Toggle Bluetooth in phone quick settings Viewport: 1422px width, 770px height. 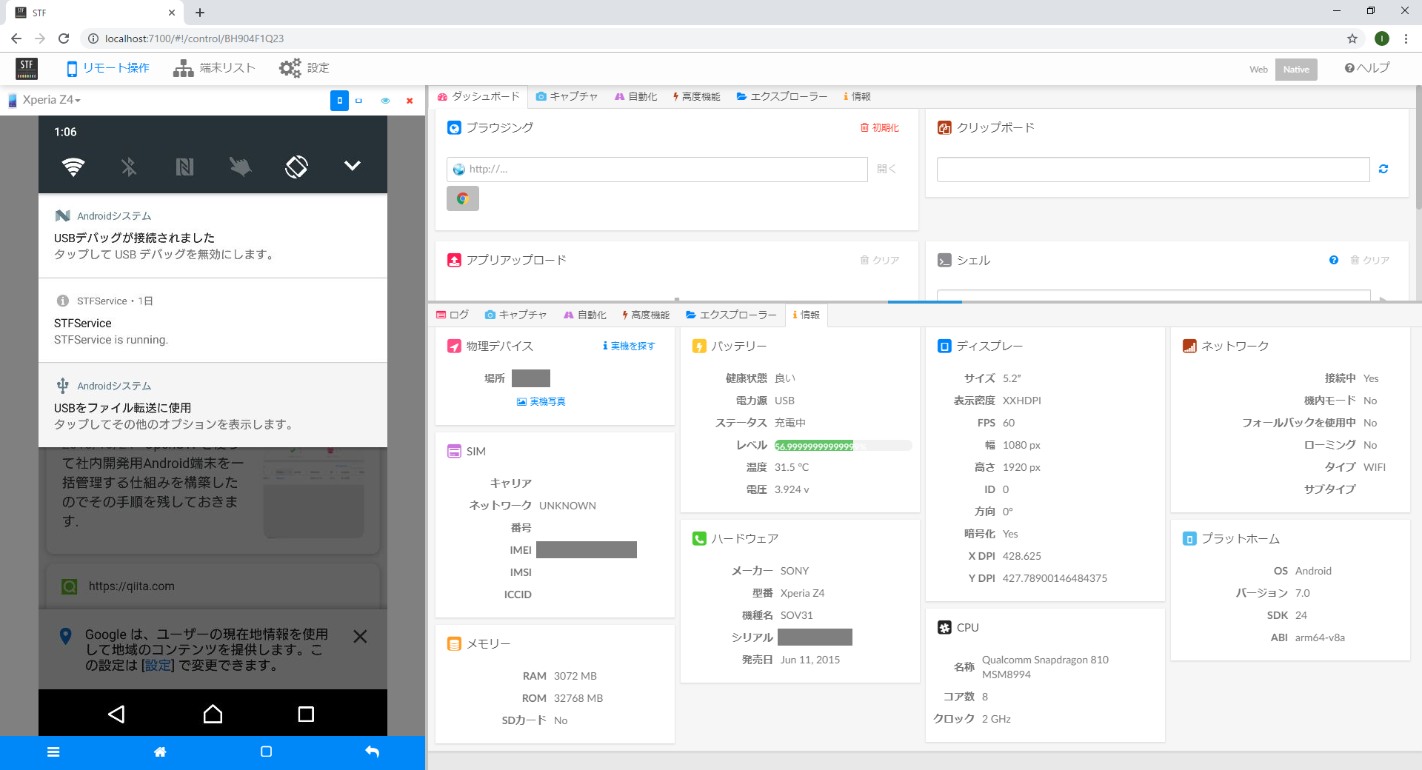coord(129,167)
